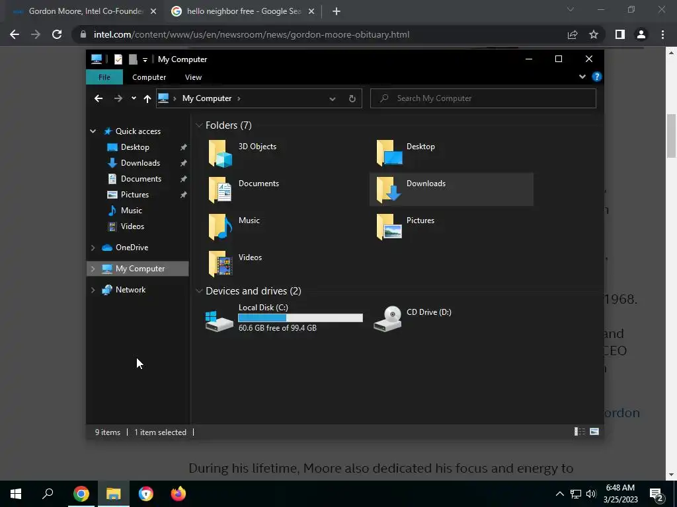The width and height of the screenshot is (677, 507).
Task: Refresh the My Computer address bar
Action: pyautogui.click(x=352, y=99)
